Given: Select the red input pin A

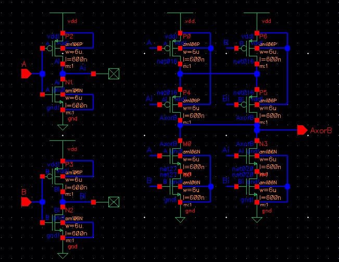Looking at the screenshot, I should (26, 74).
